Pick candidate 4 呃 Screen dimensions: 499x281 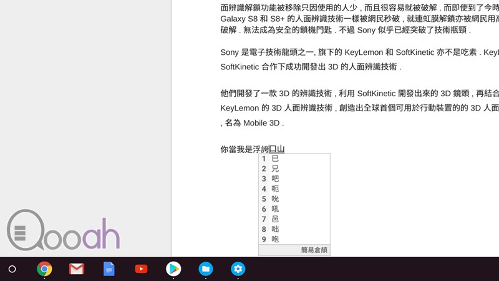[x=294, y=189]
